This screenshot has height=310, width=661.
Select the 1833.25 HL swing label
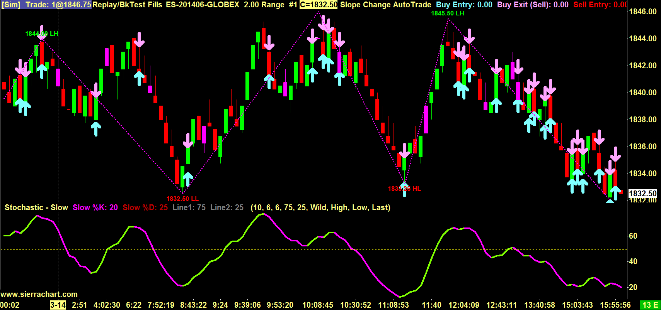coord(404,189)
